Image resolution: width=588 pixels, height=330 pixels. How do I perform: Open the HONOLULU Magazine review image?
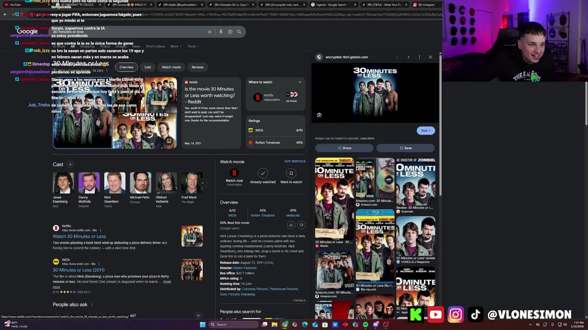416,236
